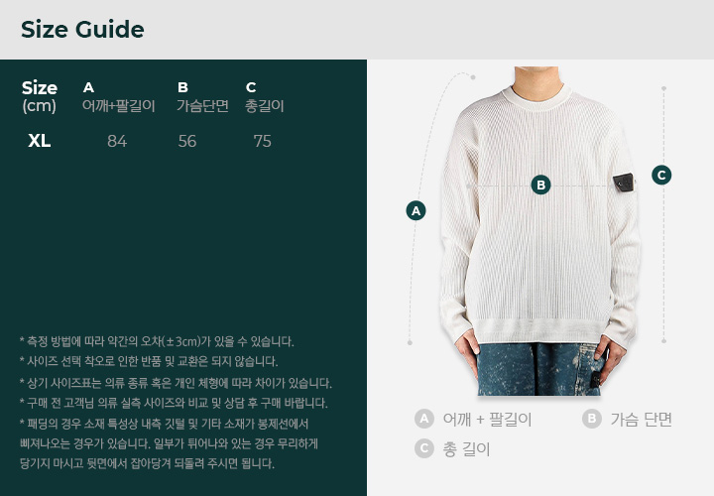The height and width of the screenshot is (496, 714).
Task: Click the chest width value 56
Action: [x=187, y=141]
